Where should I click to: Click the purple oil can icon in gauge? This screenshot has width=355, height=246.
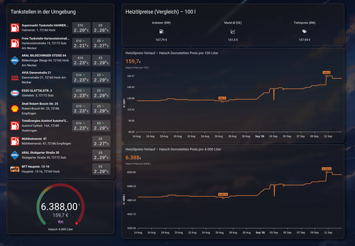coord(60,222)
